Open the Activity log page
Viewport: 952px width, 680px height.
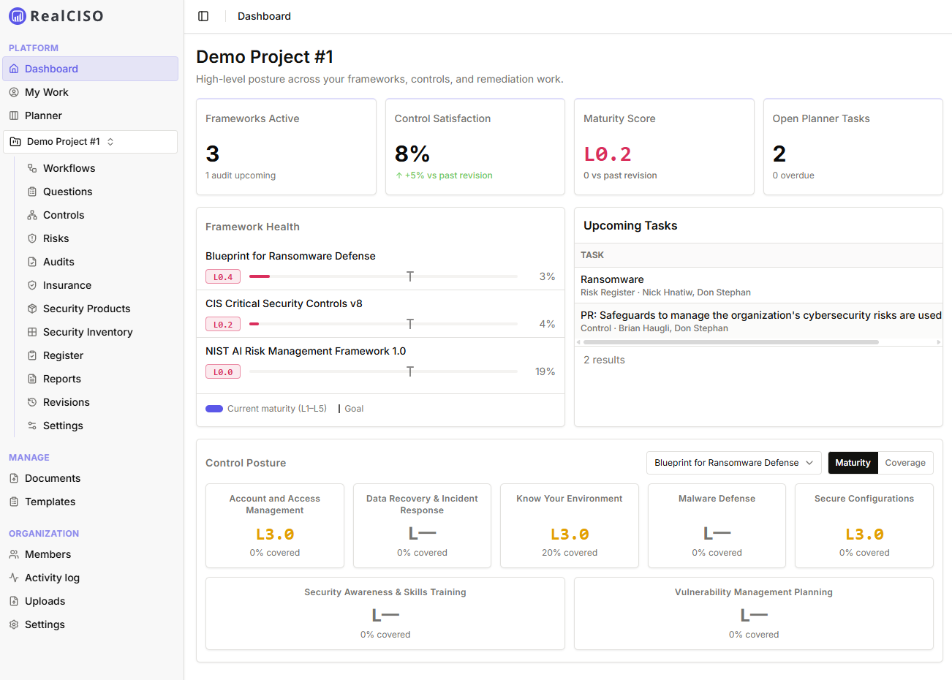[91, 578]
